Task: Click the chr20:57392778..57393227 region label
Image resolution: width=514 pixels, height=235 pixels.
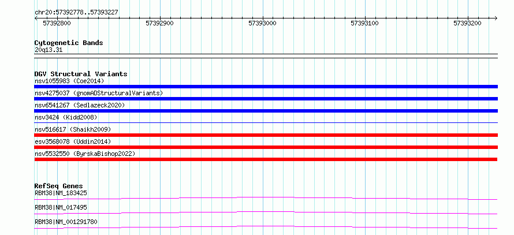Action: tap(76, 13)
